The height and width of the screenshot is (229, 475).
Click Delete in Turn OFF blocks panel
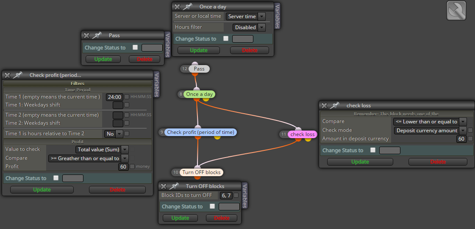coord(222,218)
